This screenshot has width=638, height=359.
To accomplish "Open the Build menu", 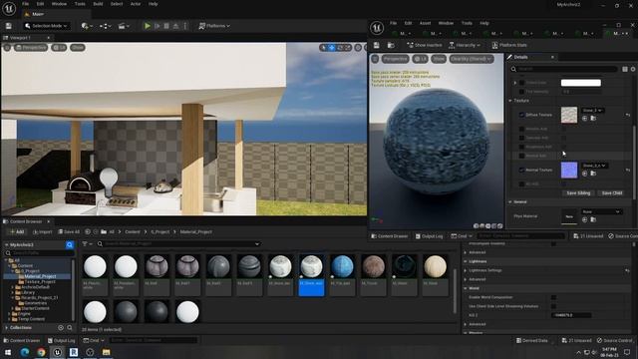I will pos(98,4).
